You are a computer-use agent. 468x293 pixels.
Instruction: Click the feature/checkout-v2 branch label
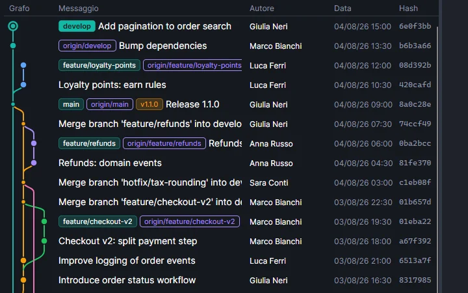click(97, 221)
